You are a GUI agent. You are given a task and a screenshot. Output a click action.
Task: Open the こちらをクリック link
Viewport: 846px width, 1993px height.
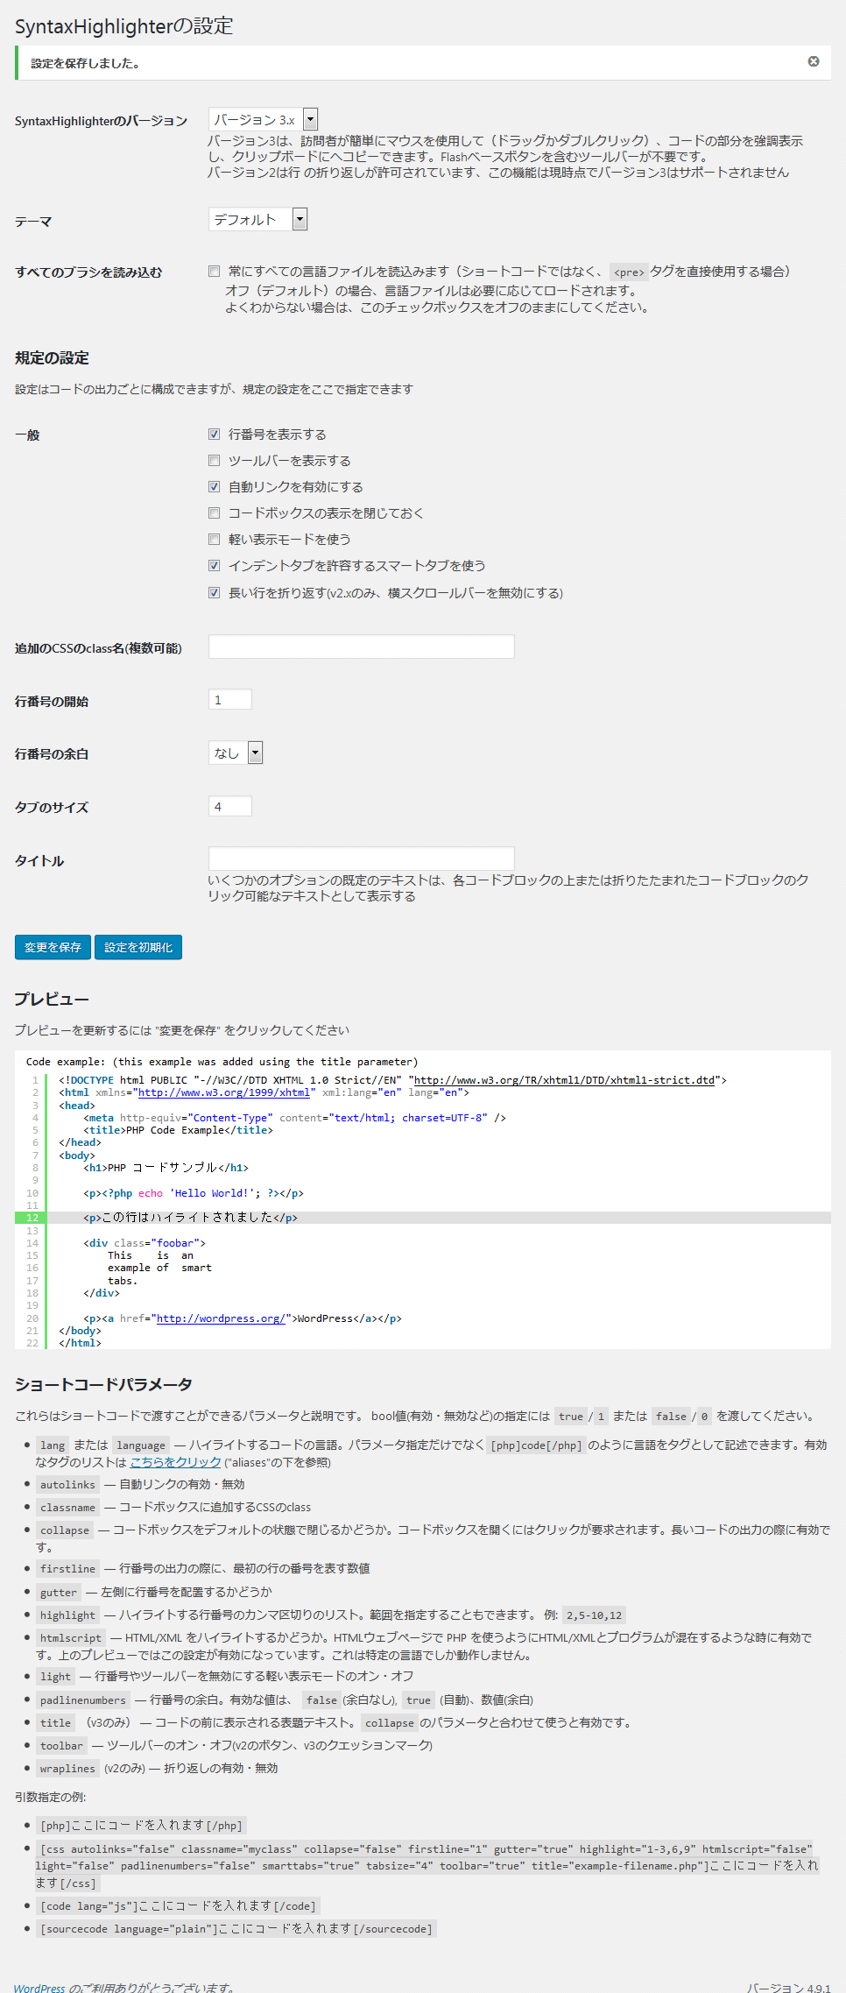(x=176, y=1462)
